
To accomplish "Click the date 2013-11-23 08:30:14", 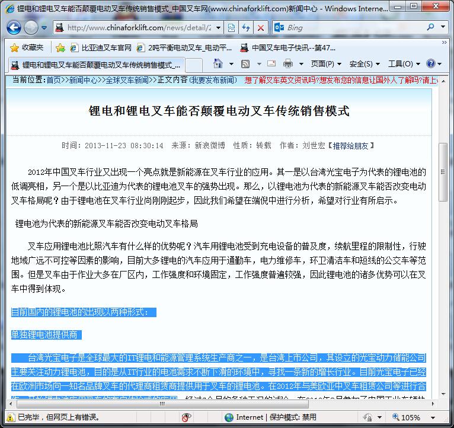I will 124,146.
